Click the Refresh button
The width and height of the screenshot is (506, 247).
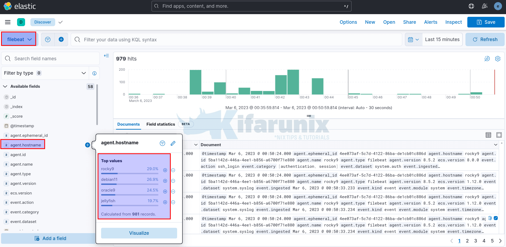pos(485,39)
